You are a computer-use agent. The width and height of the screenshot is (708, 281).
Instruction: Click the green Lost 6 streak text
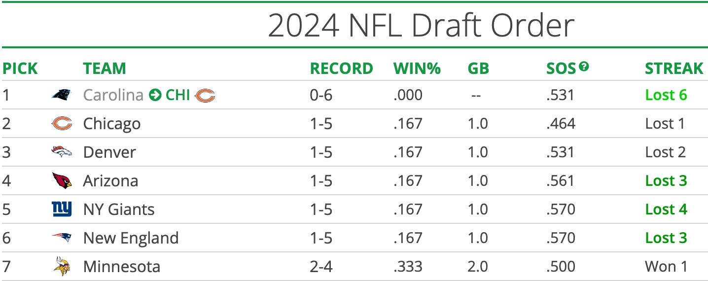tap(666, 95)
